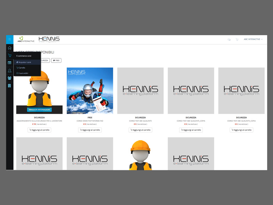The width and height of the screenshot is (273, 205).
Task: Click the ABC Interactive logo in the header
Action: pyautogui.click(x=26, y=39)
